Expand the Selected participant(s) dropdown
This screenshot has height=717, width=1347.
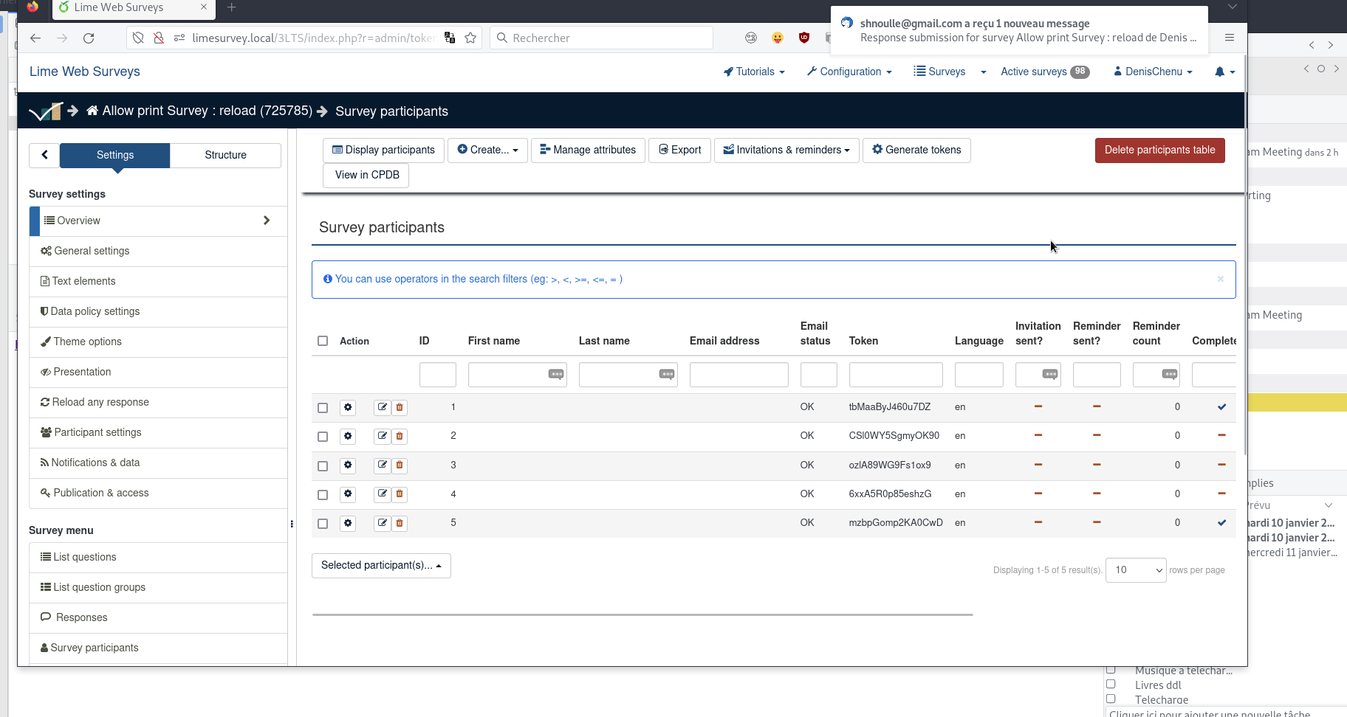pos(381,566)
